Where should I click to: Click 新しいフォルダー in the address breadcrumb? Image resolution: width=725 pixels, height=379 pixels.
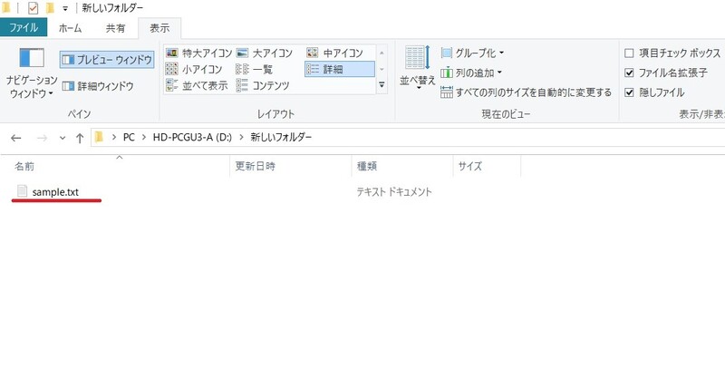[281, 138]
